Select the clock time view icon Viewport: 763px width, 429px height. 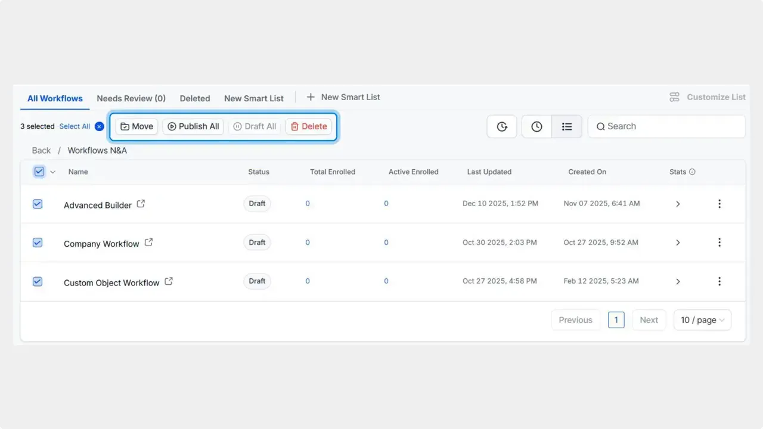coord(536,126)
